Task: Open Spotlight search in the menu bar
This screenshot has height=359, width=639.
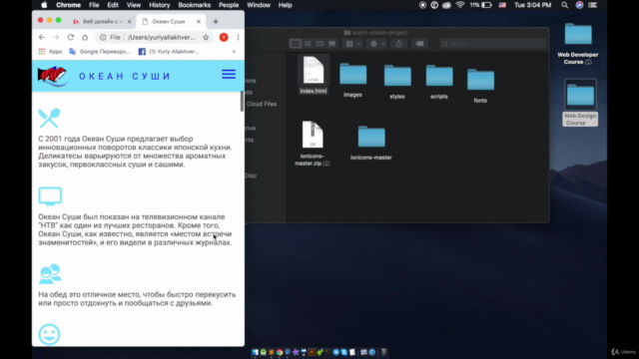Action: 564,5
